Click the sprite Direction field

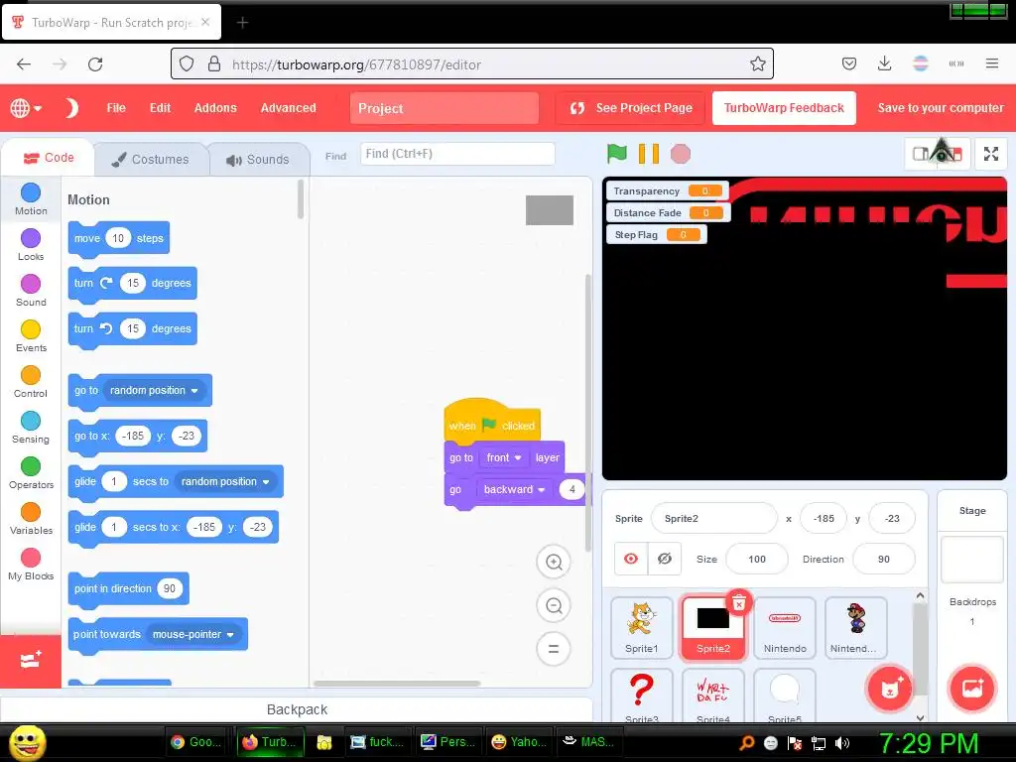(884, 559)
